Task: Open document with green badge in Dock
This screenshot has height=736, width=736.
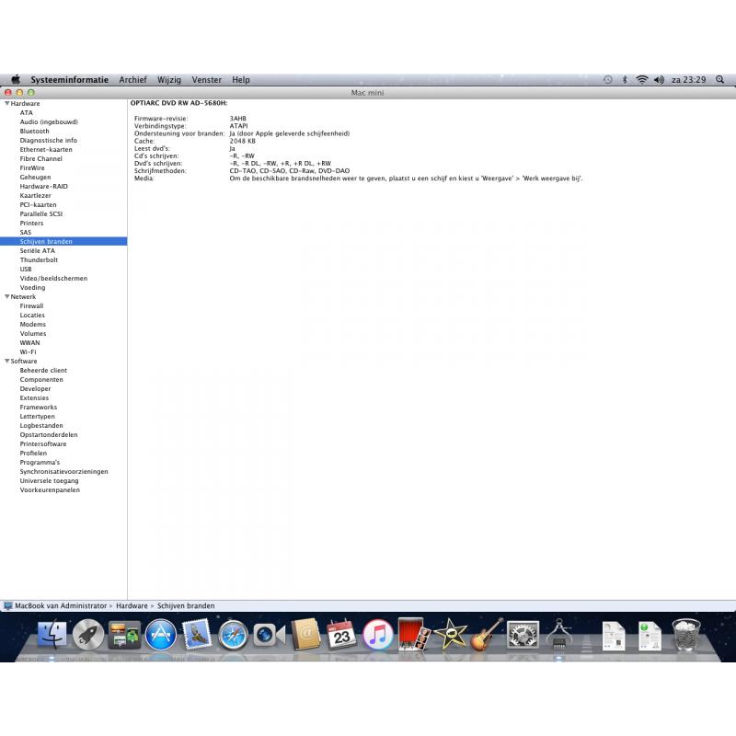Action: (650, 636)
